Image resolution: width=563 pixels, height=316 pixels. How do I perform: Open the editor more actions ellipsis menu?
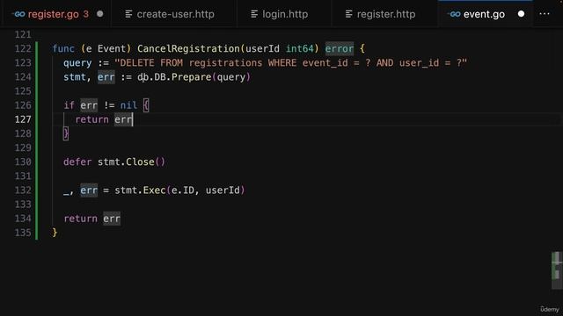point(545,14)
